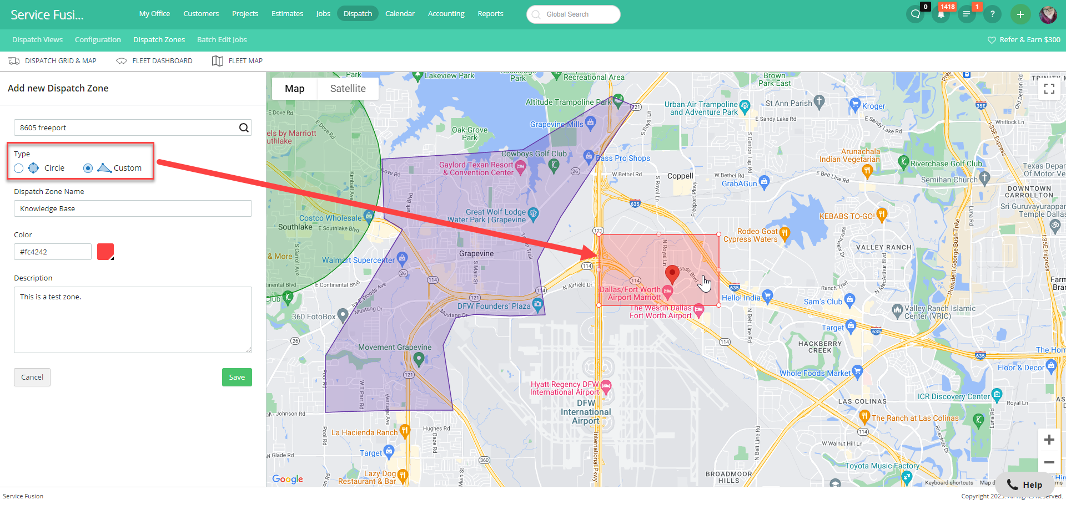Open Keyboard shortcuts map link
This screenshot has height=505, width=1066.
[949, 483]
